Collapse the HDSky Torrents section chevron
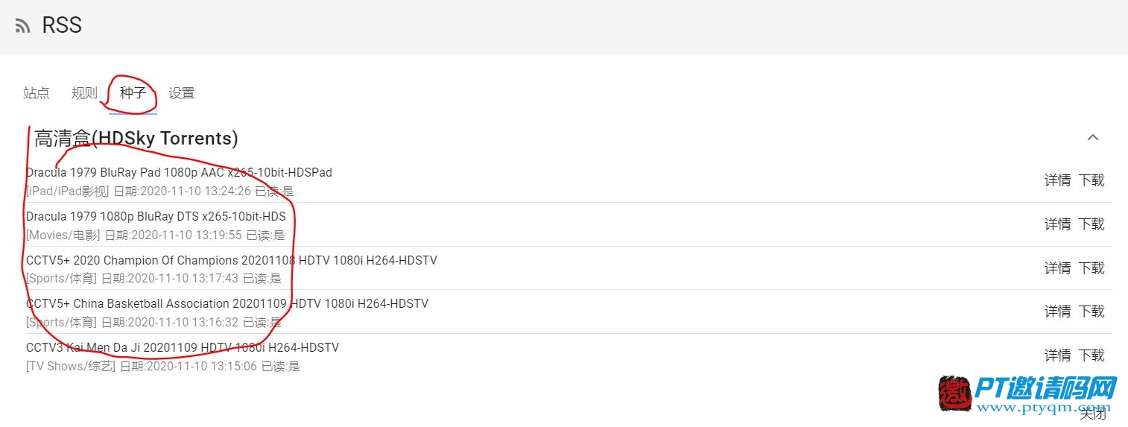This screenshot has height=427, width=1128. 1093,137
